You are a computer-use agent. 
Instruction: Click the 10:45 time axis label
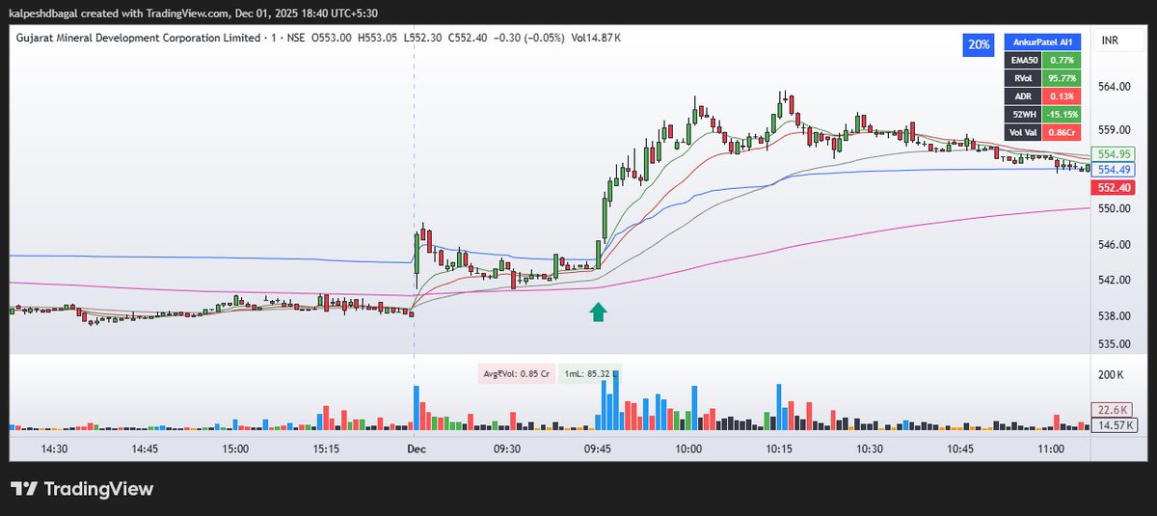point(959,449)
